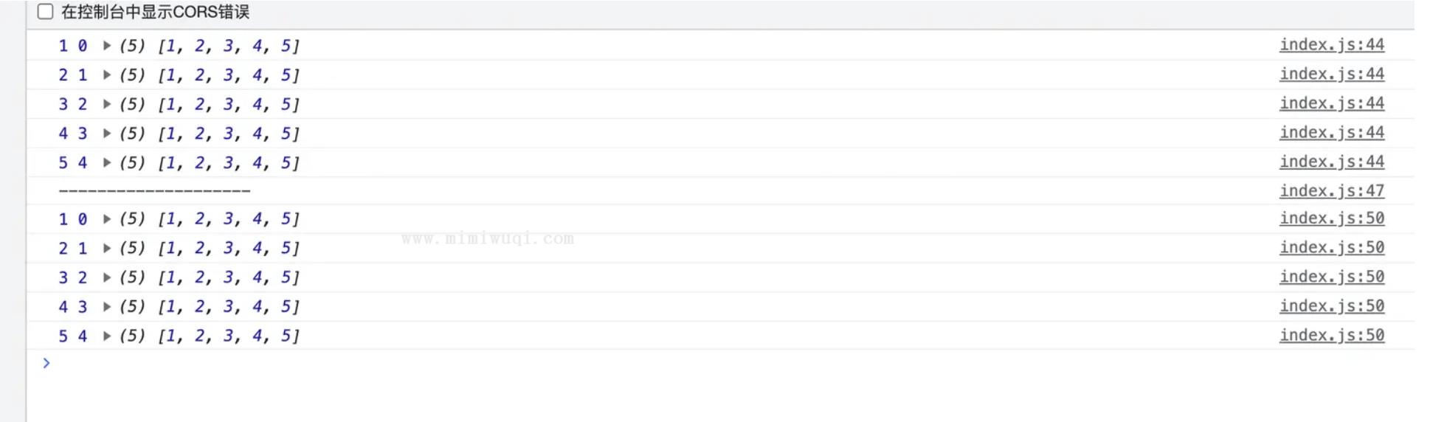Expand the array on the '4 3' row below the divider
The height and width of the screenshot is (422, 1430).
[107, 306]
